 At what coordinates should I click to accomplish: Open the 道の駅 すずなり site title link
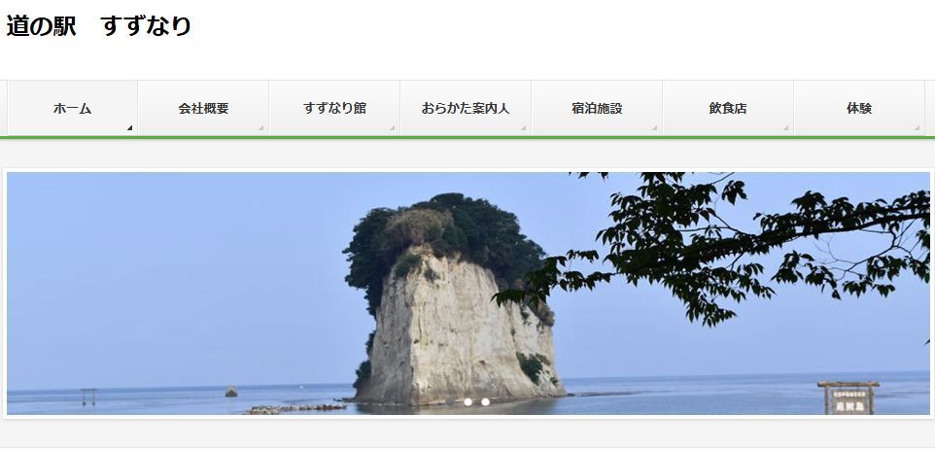point(98,26)
